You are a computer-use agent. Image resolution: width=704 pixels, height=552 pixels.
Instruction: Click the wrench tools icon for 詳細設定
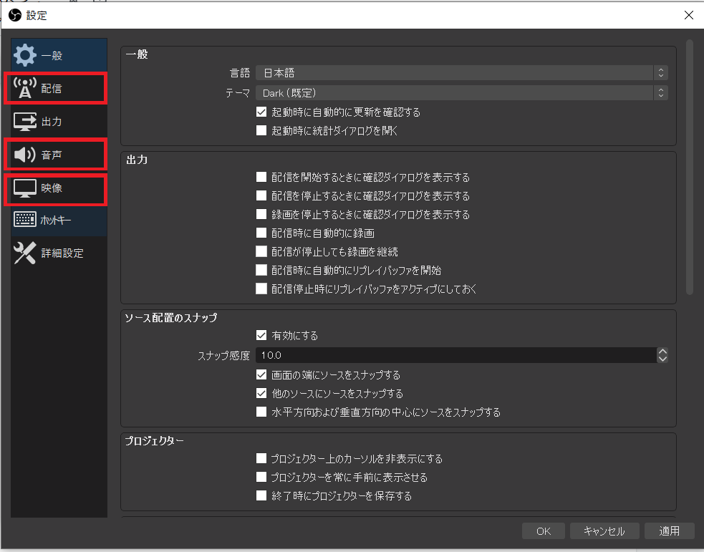click(24, 253)
